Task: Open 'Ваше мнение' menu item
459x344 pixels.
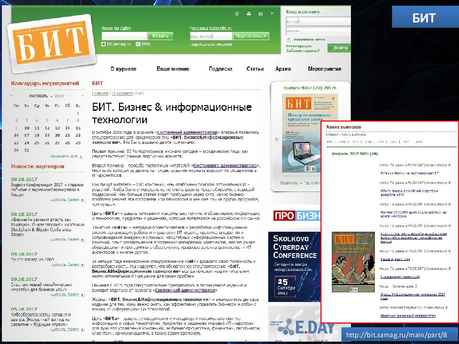Action: point(173,69)
